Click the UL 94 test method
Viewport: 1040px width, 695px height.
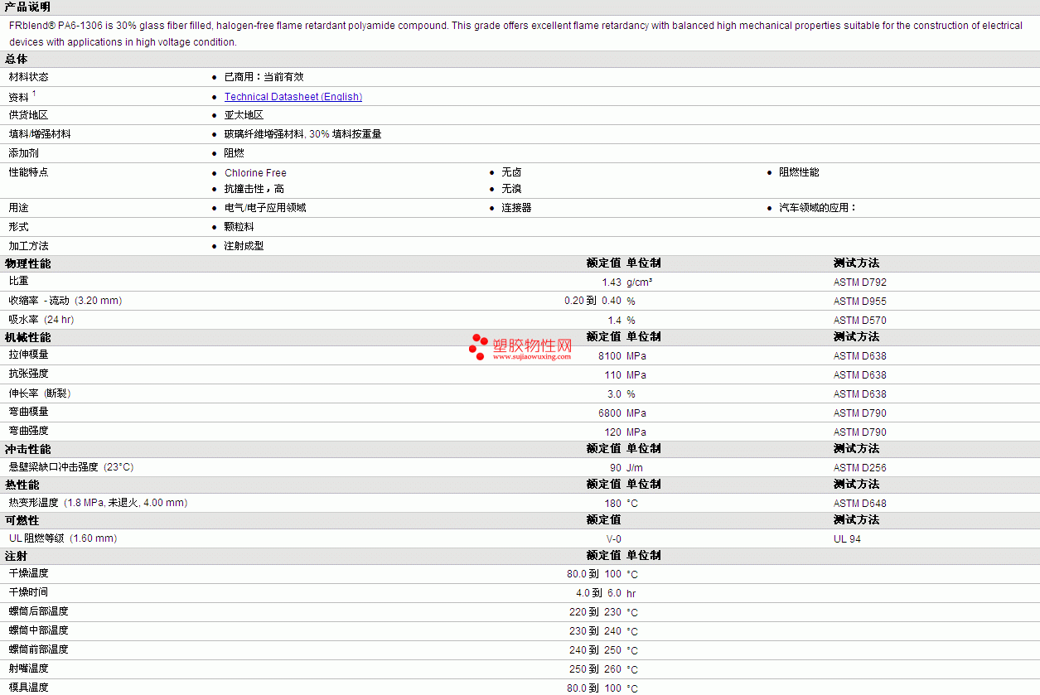(x=847, y=539)
